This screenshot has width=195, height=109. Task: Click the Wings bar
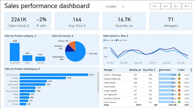pyautogui.click(x=25, y=94)
